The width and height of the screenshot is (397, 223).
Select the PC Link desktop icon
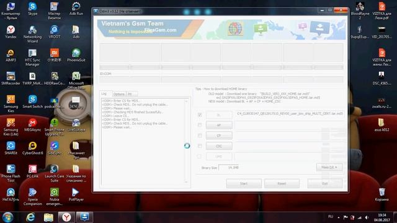32,172
